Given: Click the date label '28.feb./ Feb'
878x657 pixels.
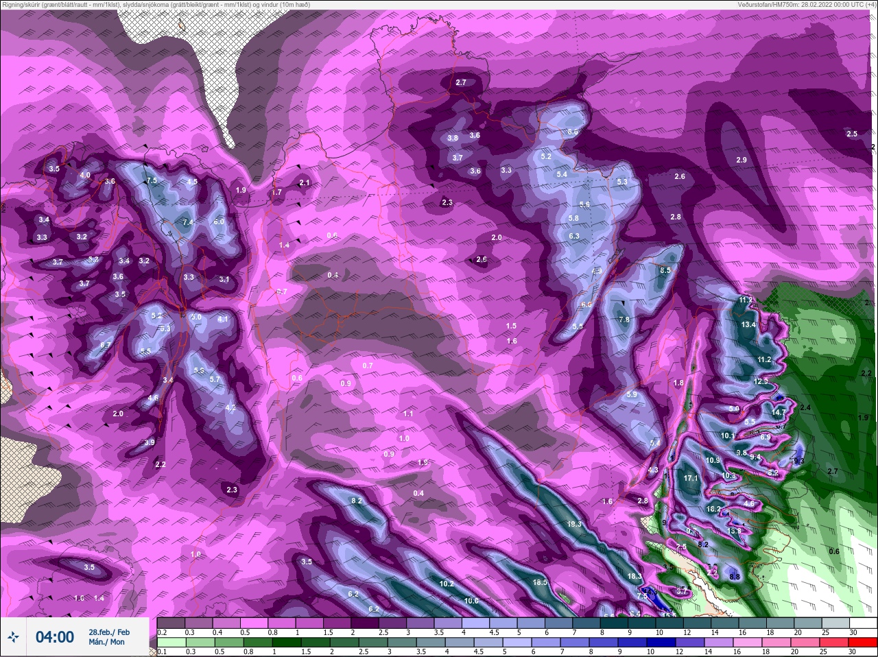Looking at the screenshot, I should coord(108,632).
